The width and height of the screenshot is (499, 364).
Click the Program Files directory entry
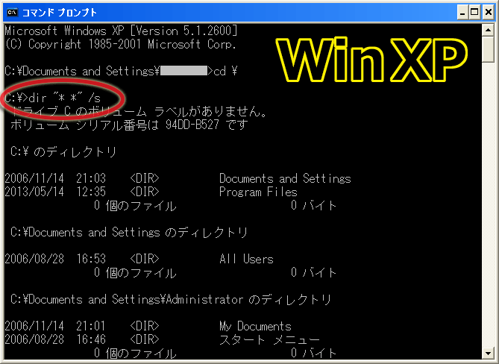[x=258, y=192]
